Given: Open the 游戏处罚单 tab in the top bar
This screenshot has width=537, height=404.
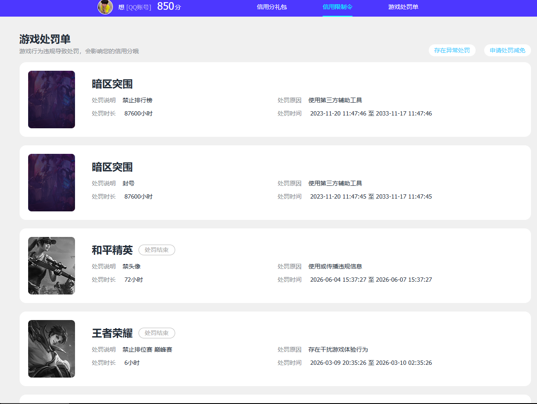Looking at the screenshot, I should (403, 7).
